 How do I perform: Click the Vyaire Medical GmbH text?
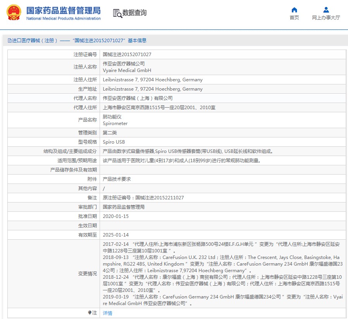pos(127,70)
